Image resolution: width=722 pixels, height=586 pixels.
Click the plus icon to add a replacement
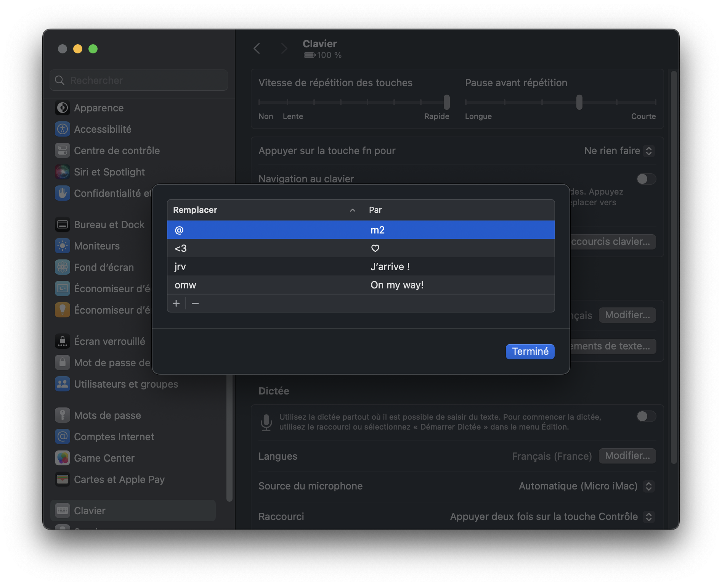[176, 304]
